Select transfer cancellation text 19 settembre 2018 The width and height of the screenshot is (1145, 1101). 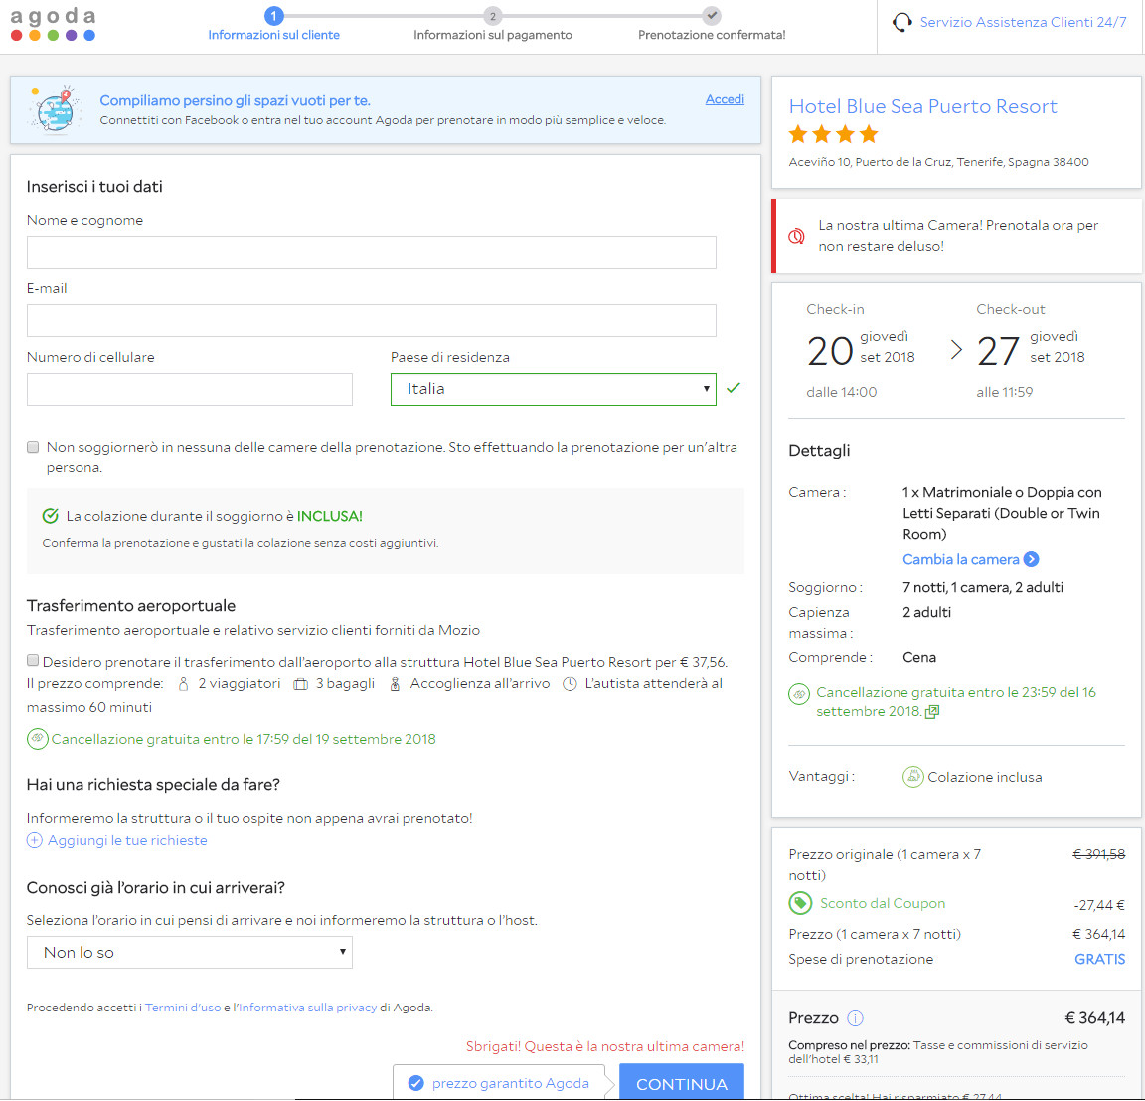pyautogui.click(x=244, y=739)
